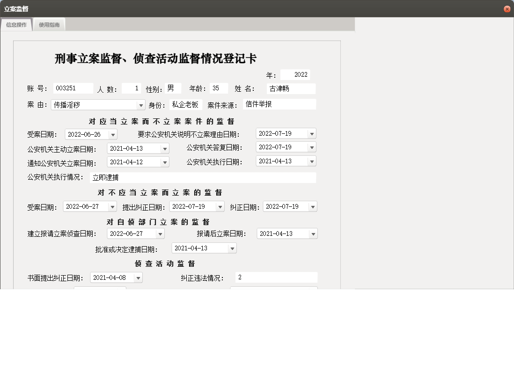Open the first 受案日期 date picker arrow

pos(113,135)
